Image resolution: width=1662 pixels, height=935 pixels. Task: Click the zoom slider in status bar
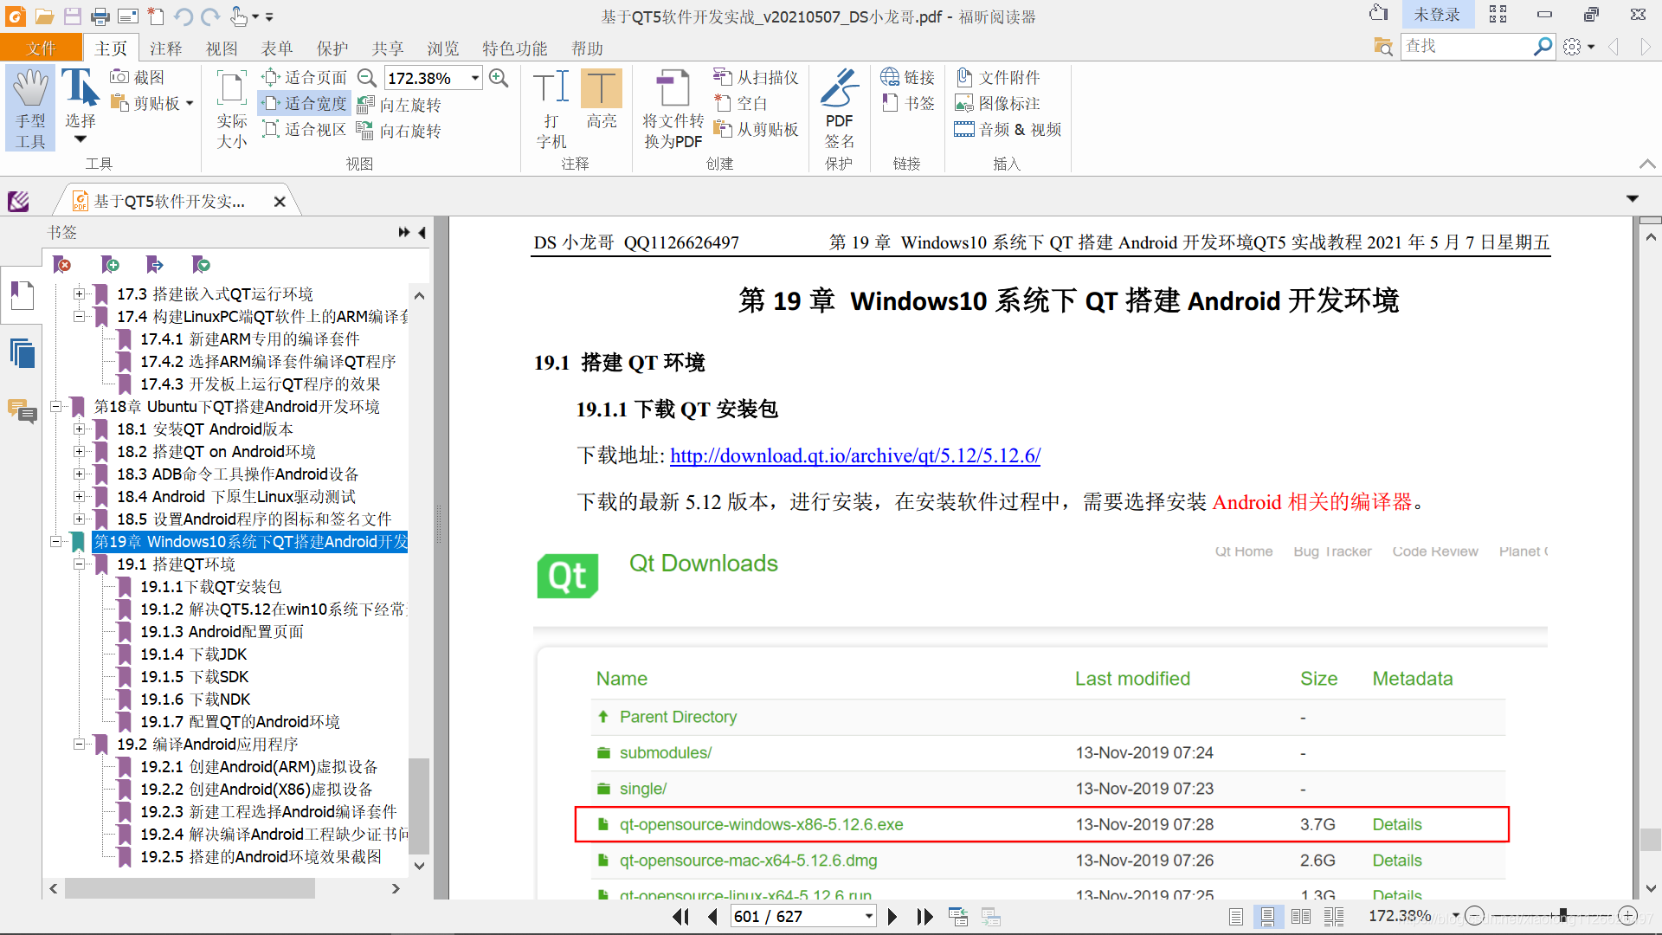[1562, 916]
